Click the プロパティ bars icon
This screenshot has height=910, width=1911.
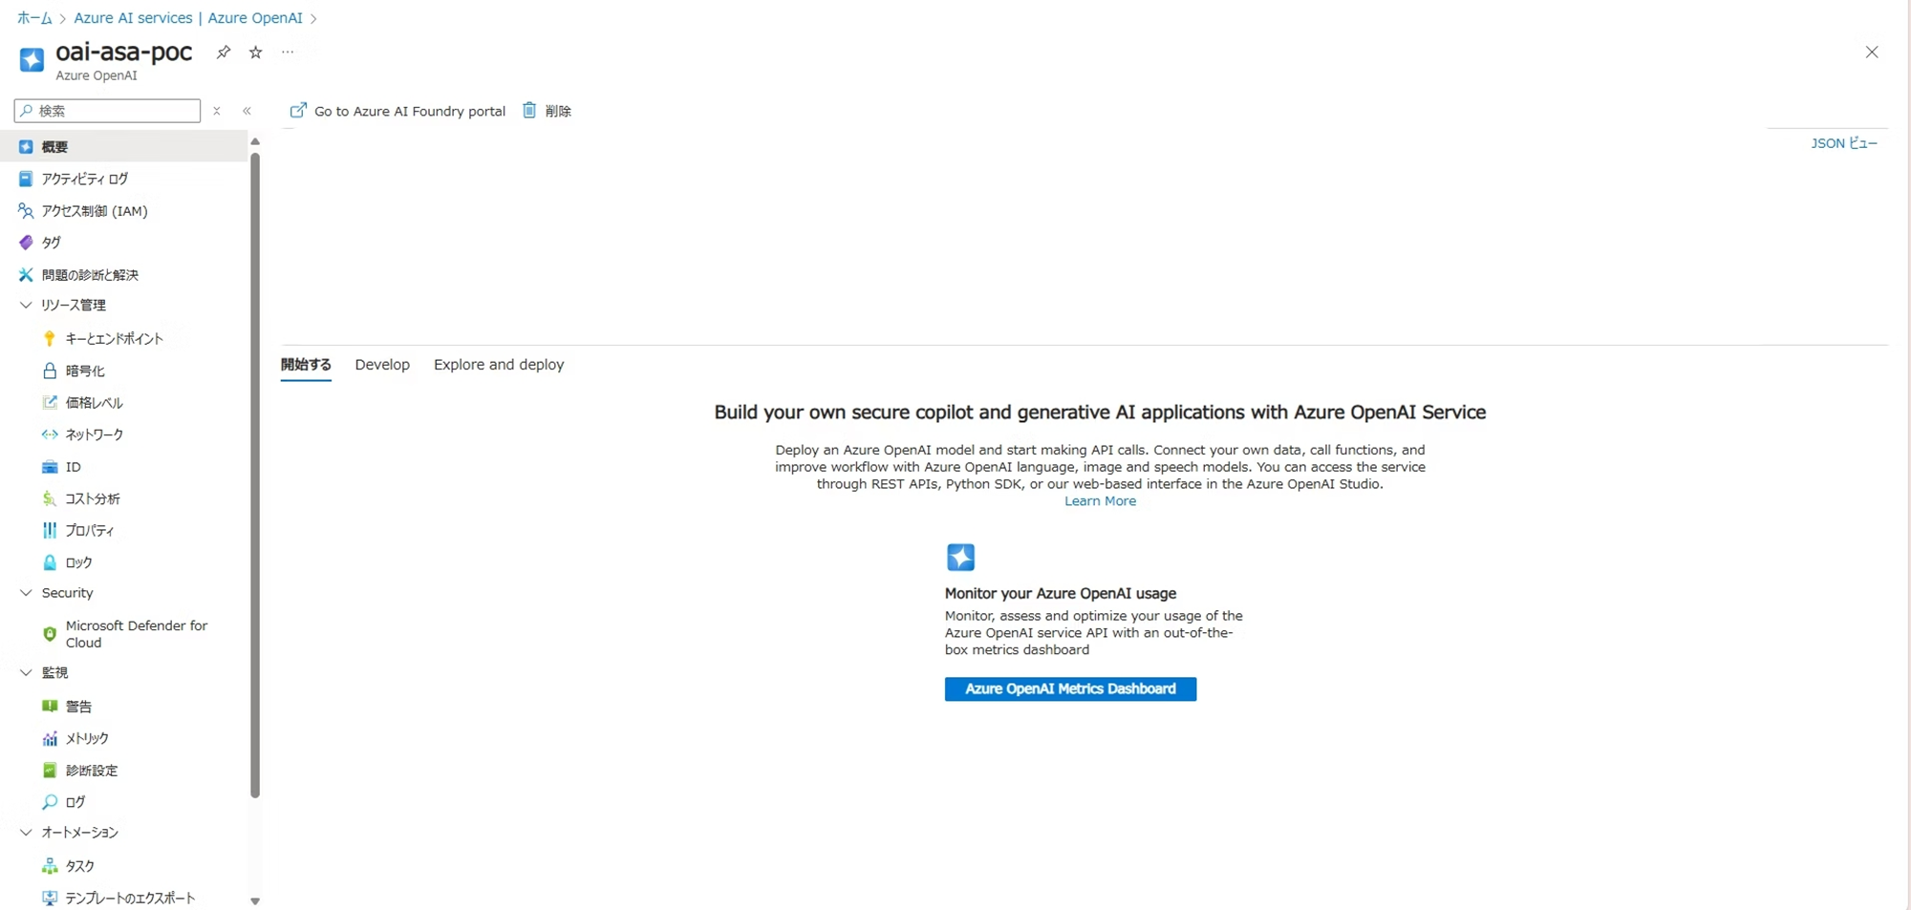[x=50, y=530]
